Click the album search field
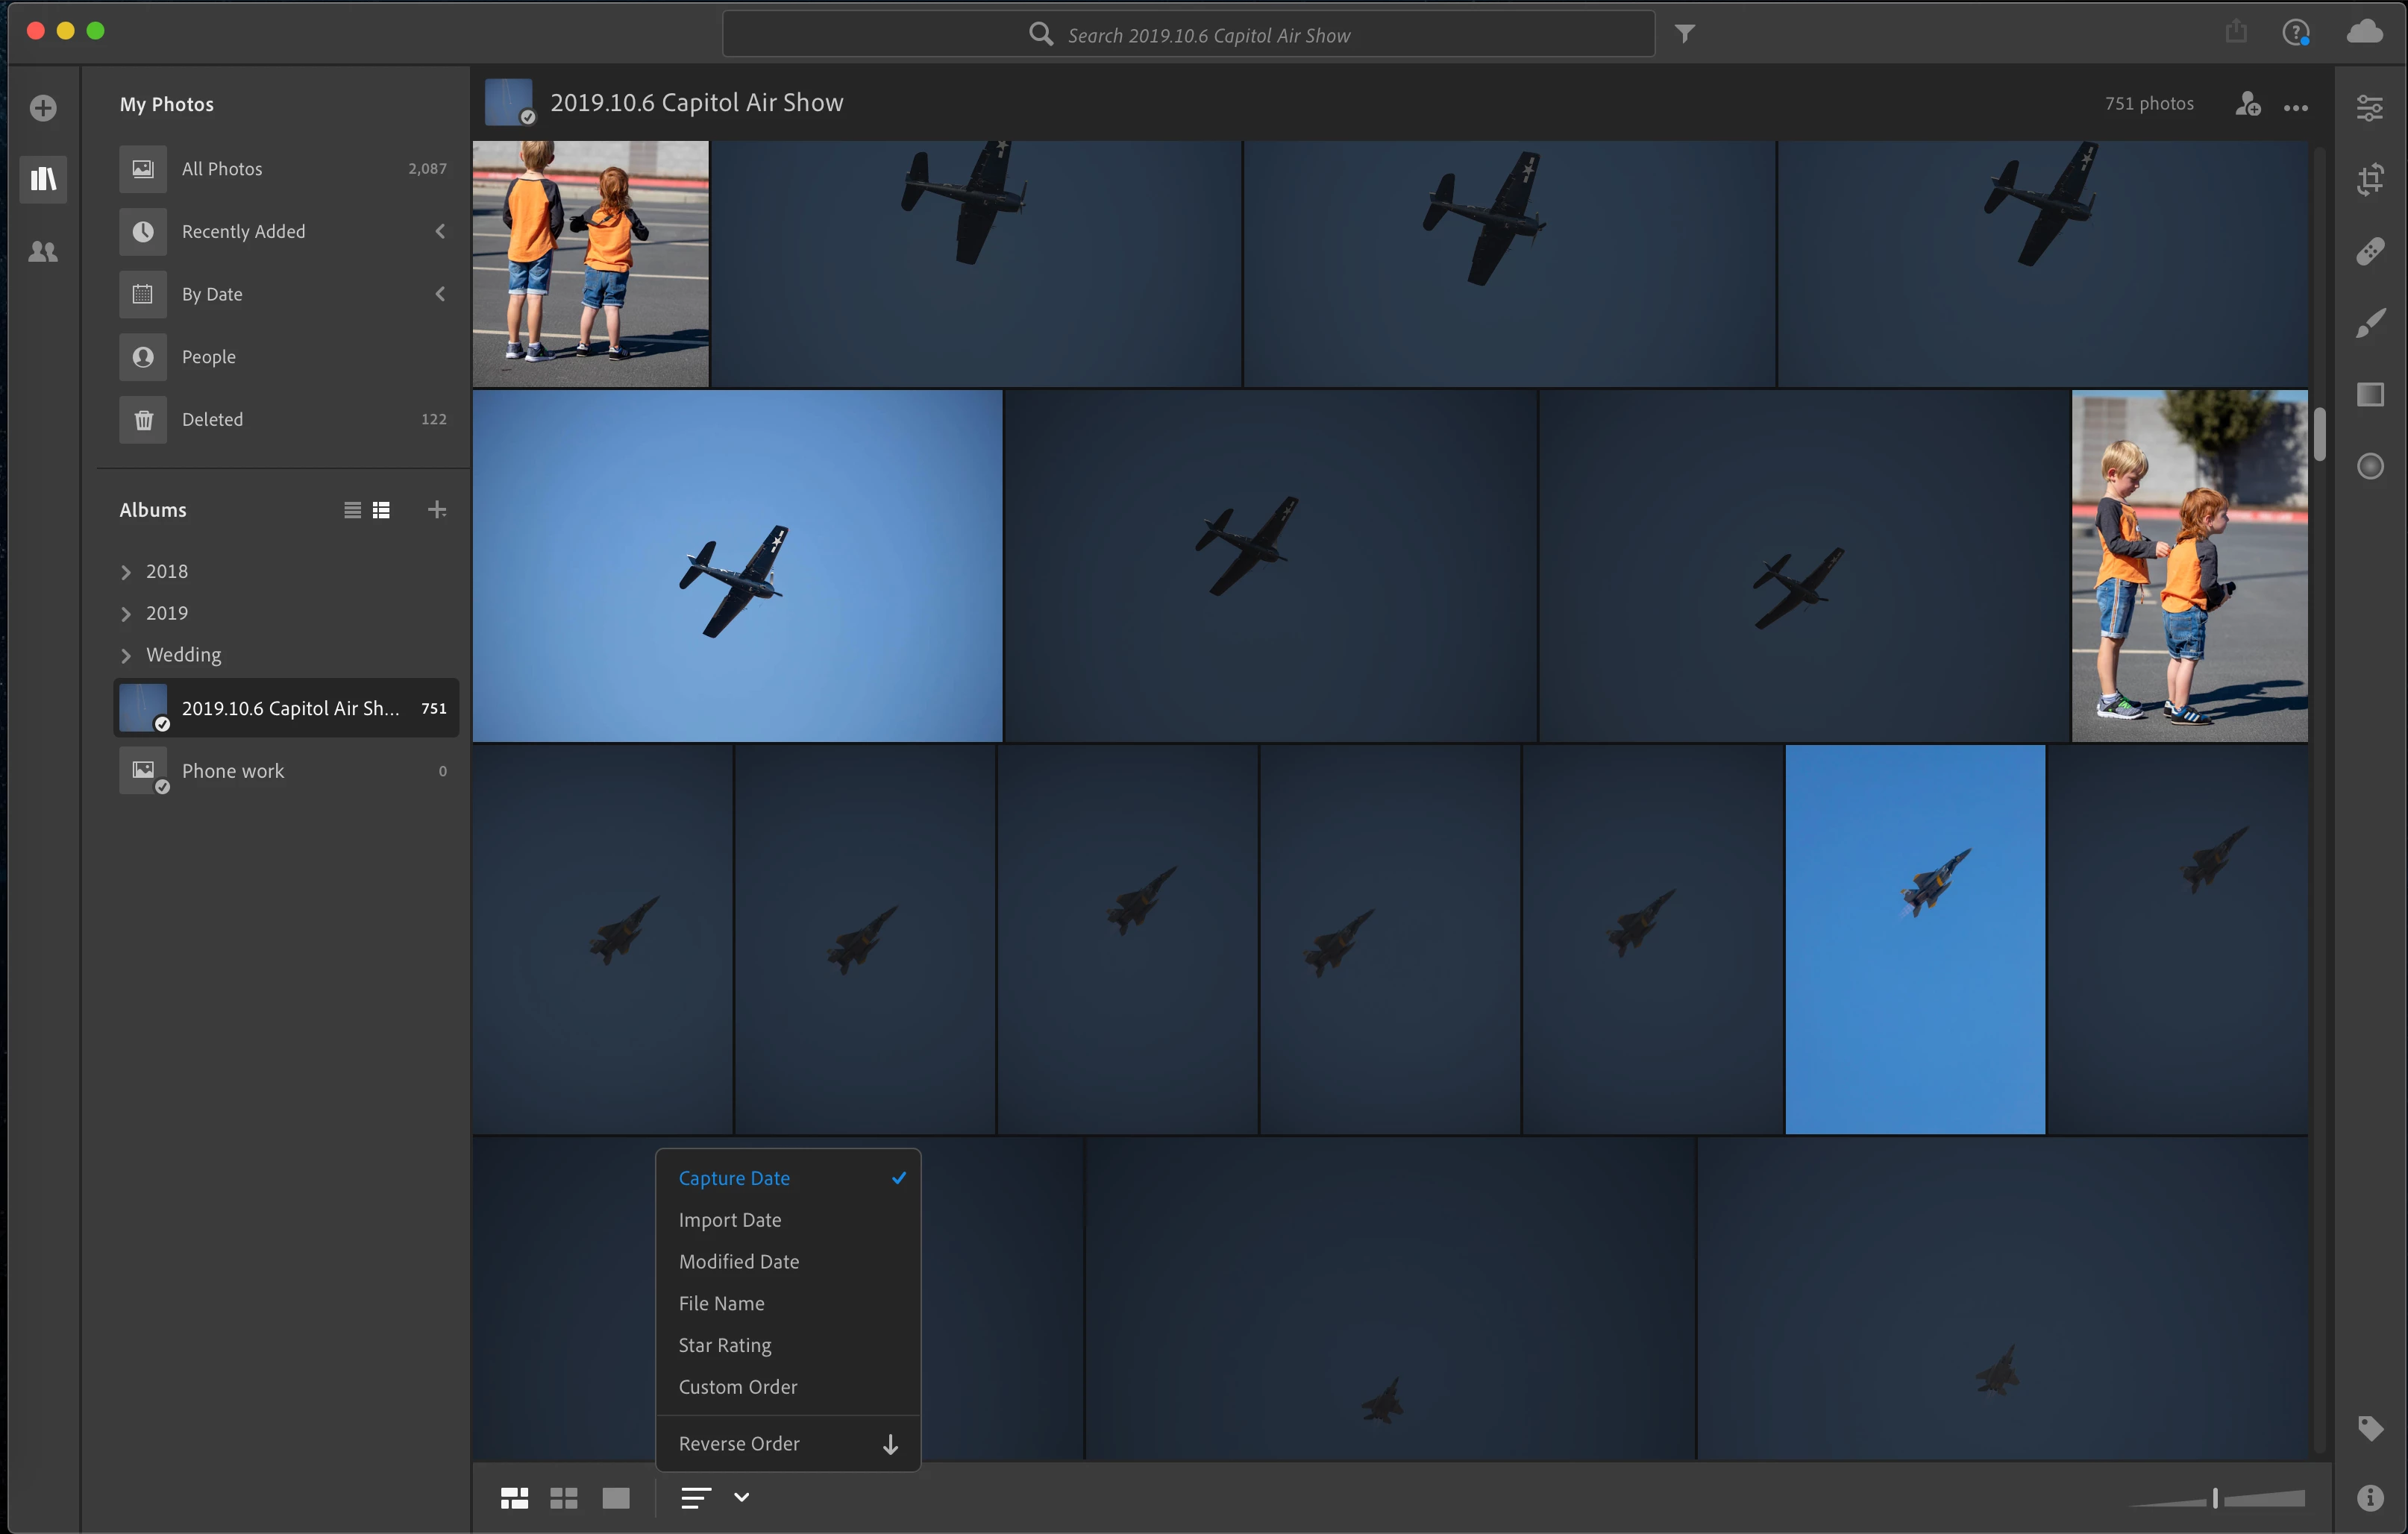Viewport: 2408px width, 1534px height. coord(1188,35)
